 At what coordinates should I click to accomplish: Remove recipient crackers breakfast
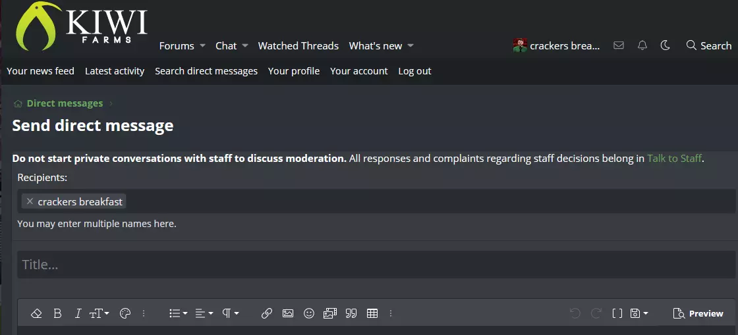click(x=30, y=201)
